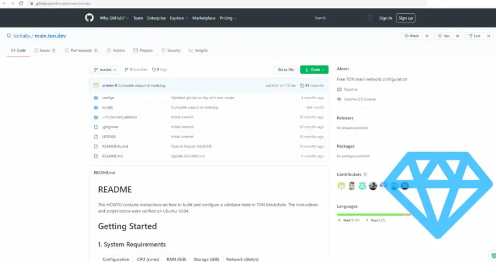Click the README.md file icon

[x=96, y=156]
